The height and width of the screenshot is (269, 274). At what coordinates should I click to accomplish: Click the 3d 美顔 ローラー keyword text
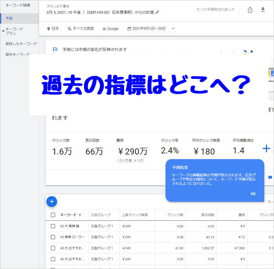point(72,237)
